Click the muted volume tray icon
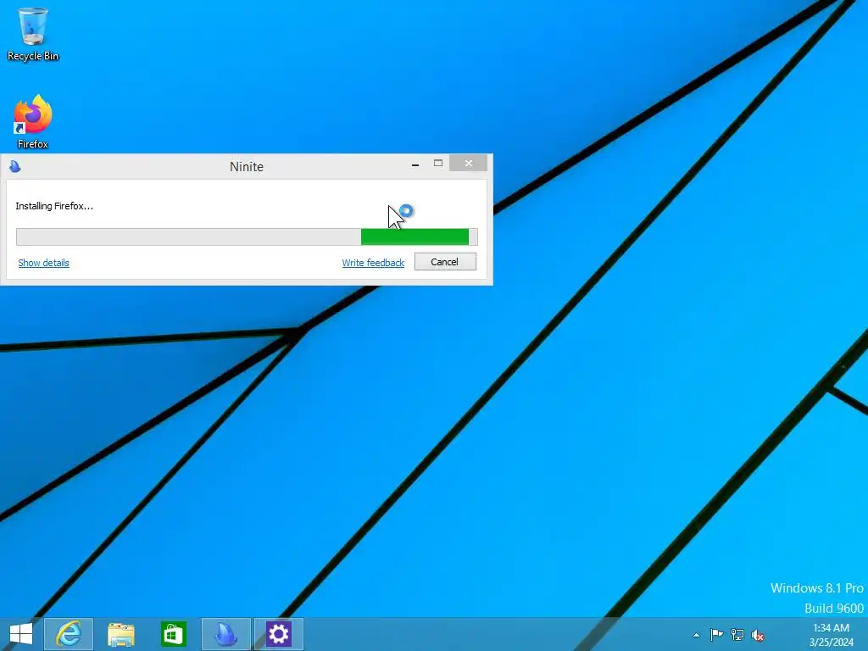Viewport: 868px width, 651px height. (757, 635)
